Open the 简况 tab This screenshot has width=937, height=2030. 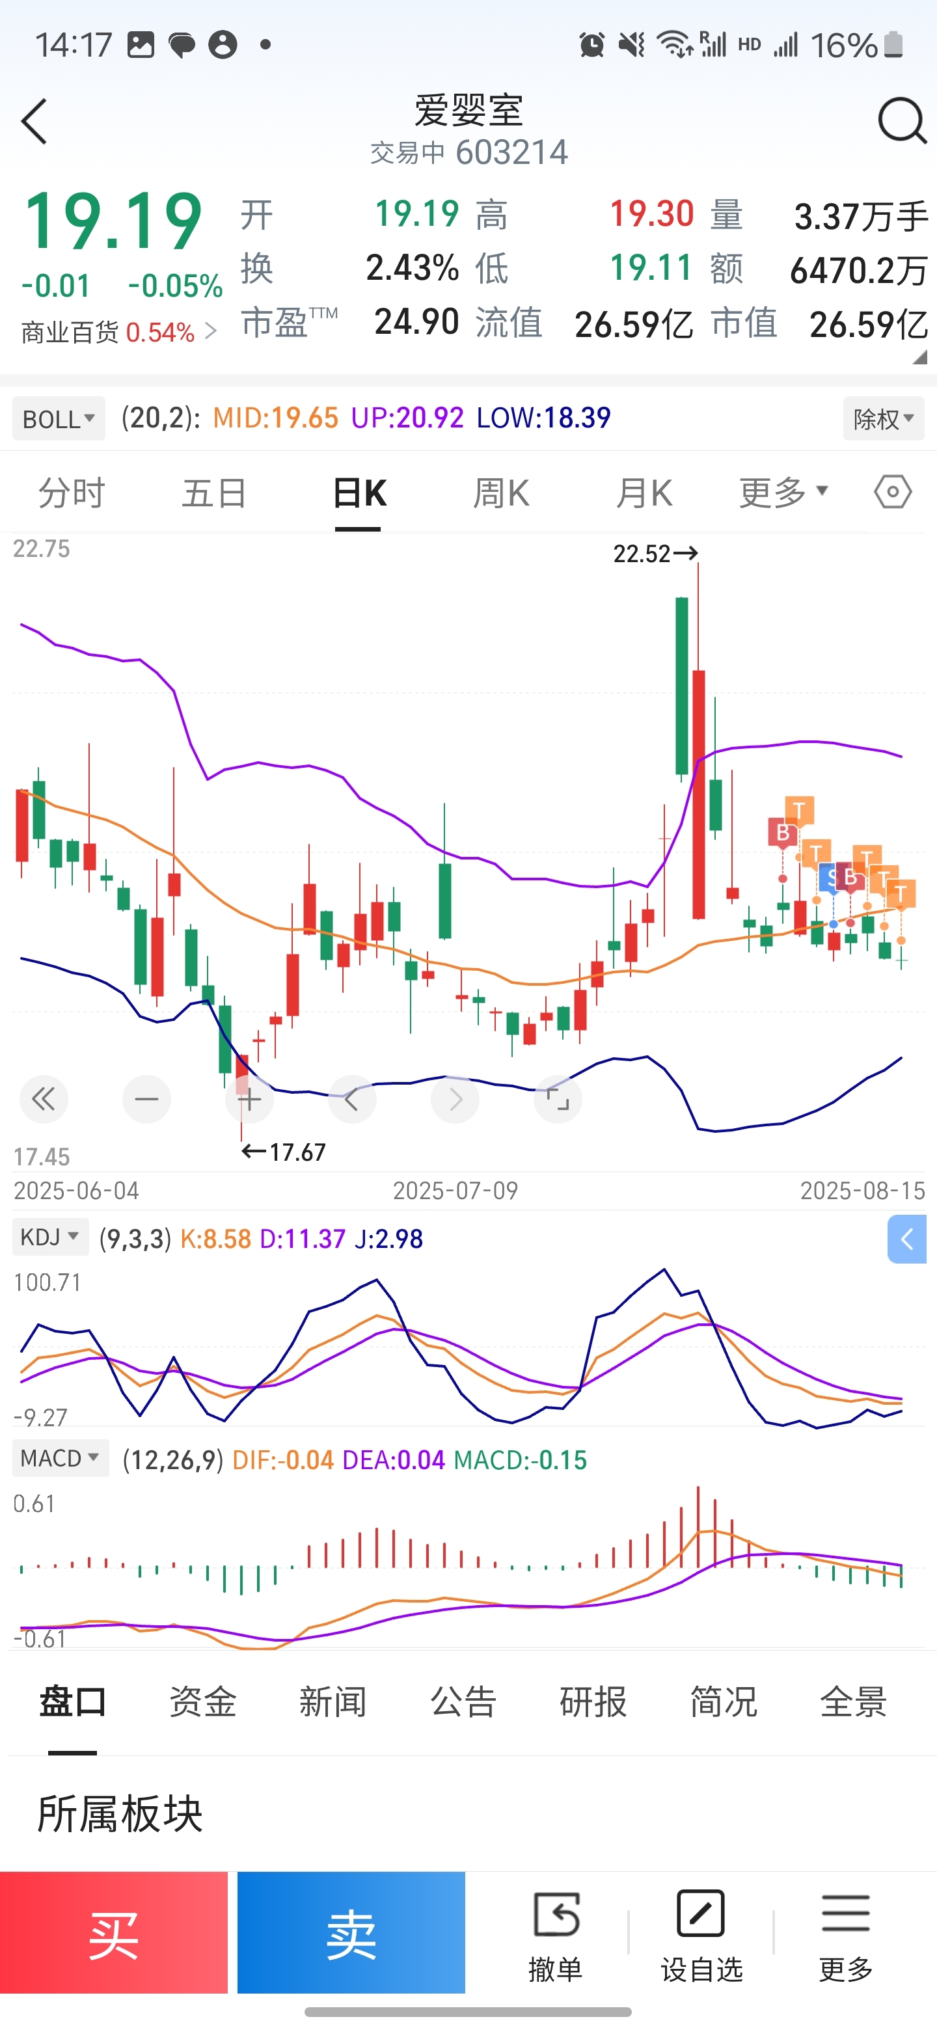724,1702
